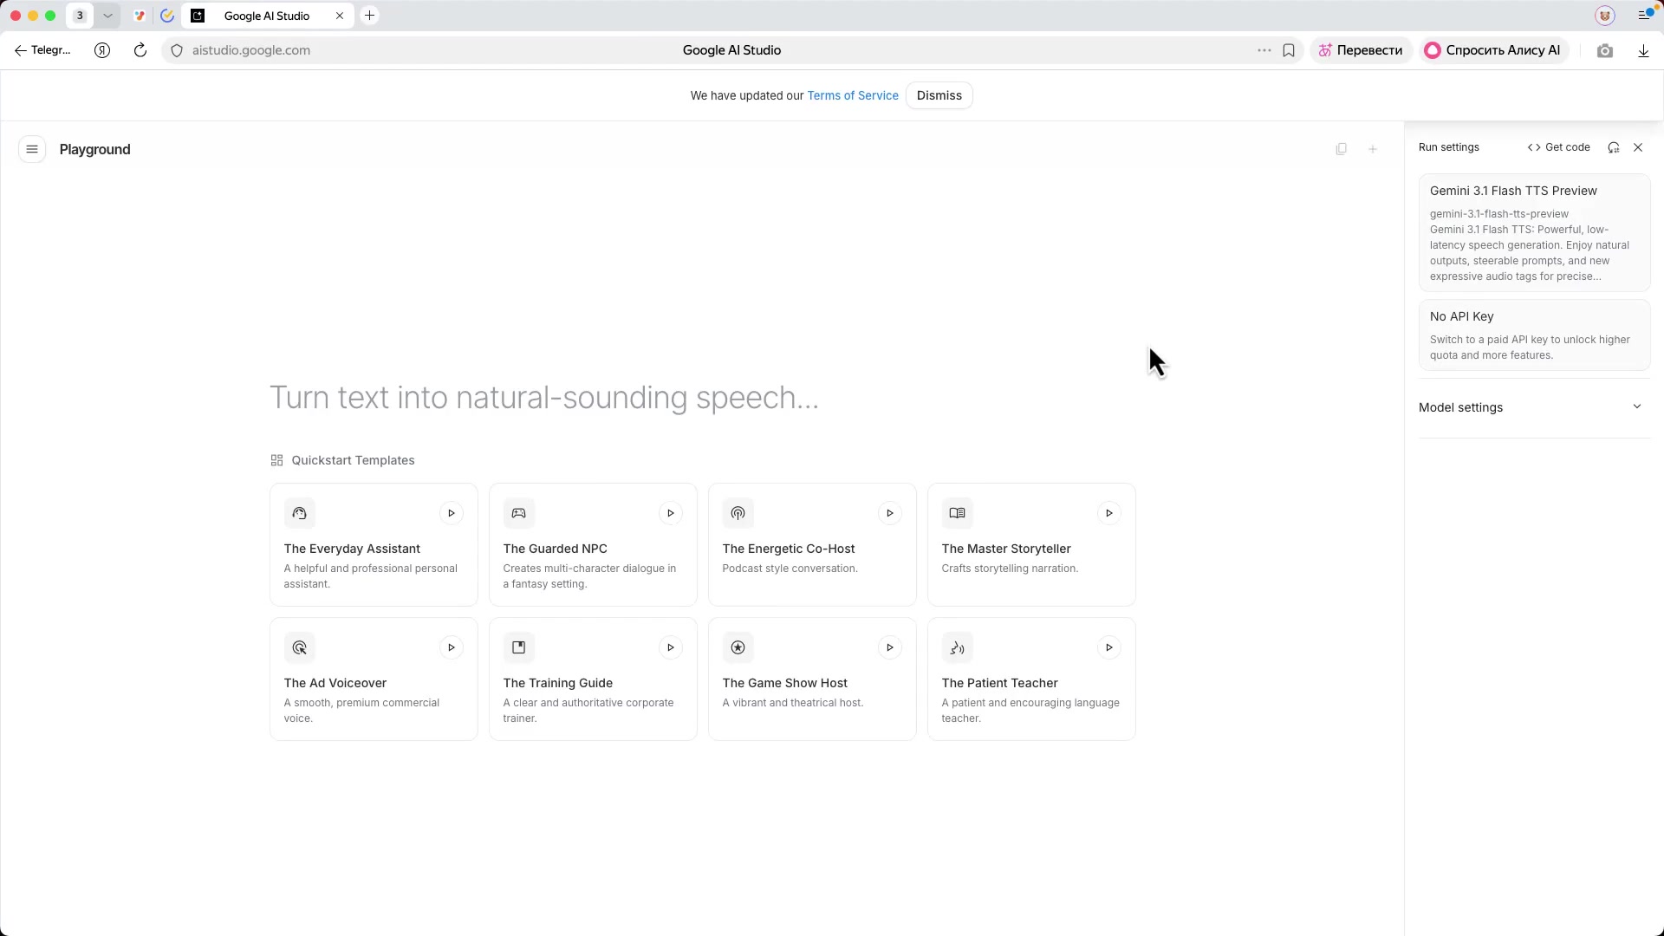The height and width of the screenshot is (936, 1664).
Task: Open the tab list chevron dropdown
Action: (107, 16)
